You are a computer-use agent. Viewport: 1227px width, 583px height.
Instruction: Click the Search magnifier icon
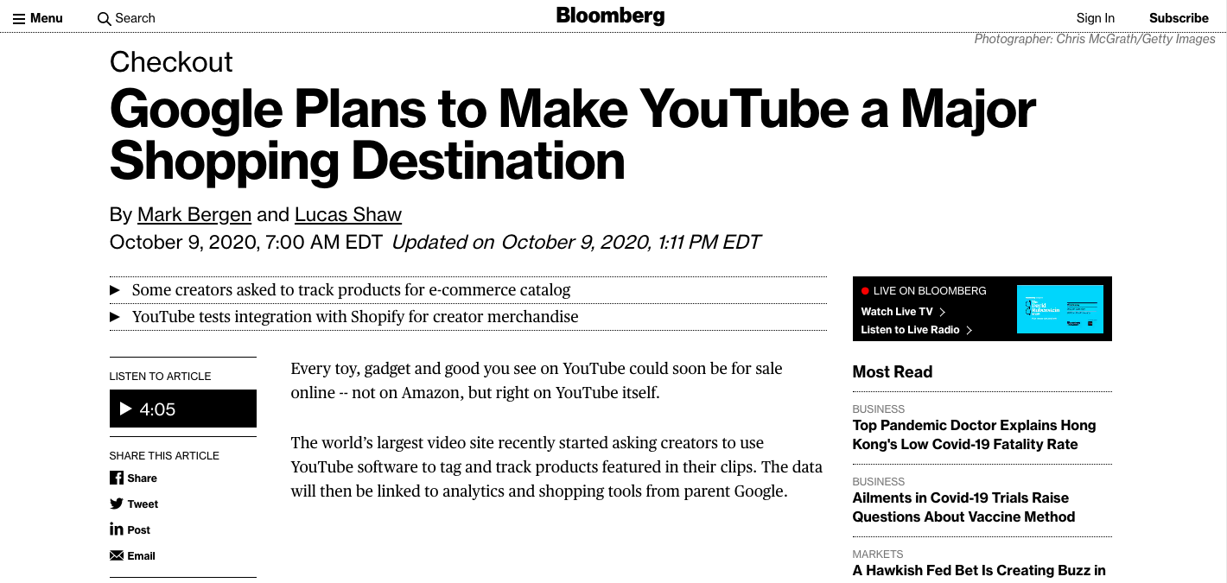[104, 18]
